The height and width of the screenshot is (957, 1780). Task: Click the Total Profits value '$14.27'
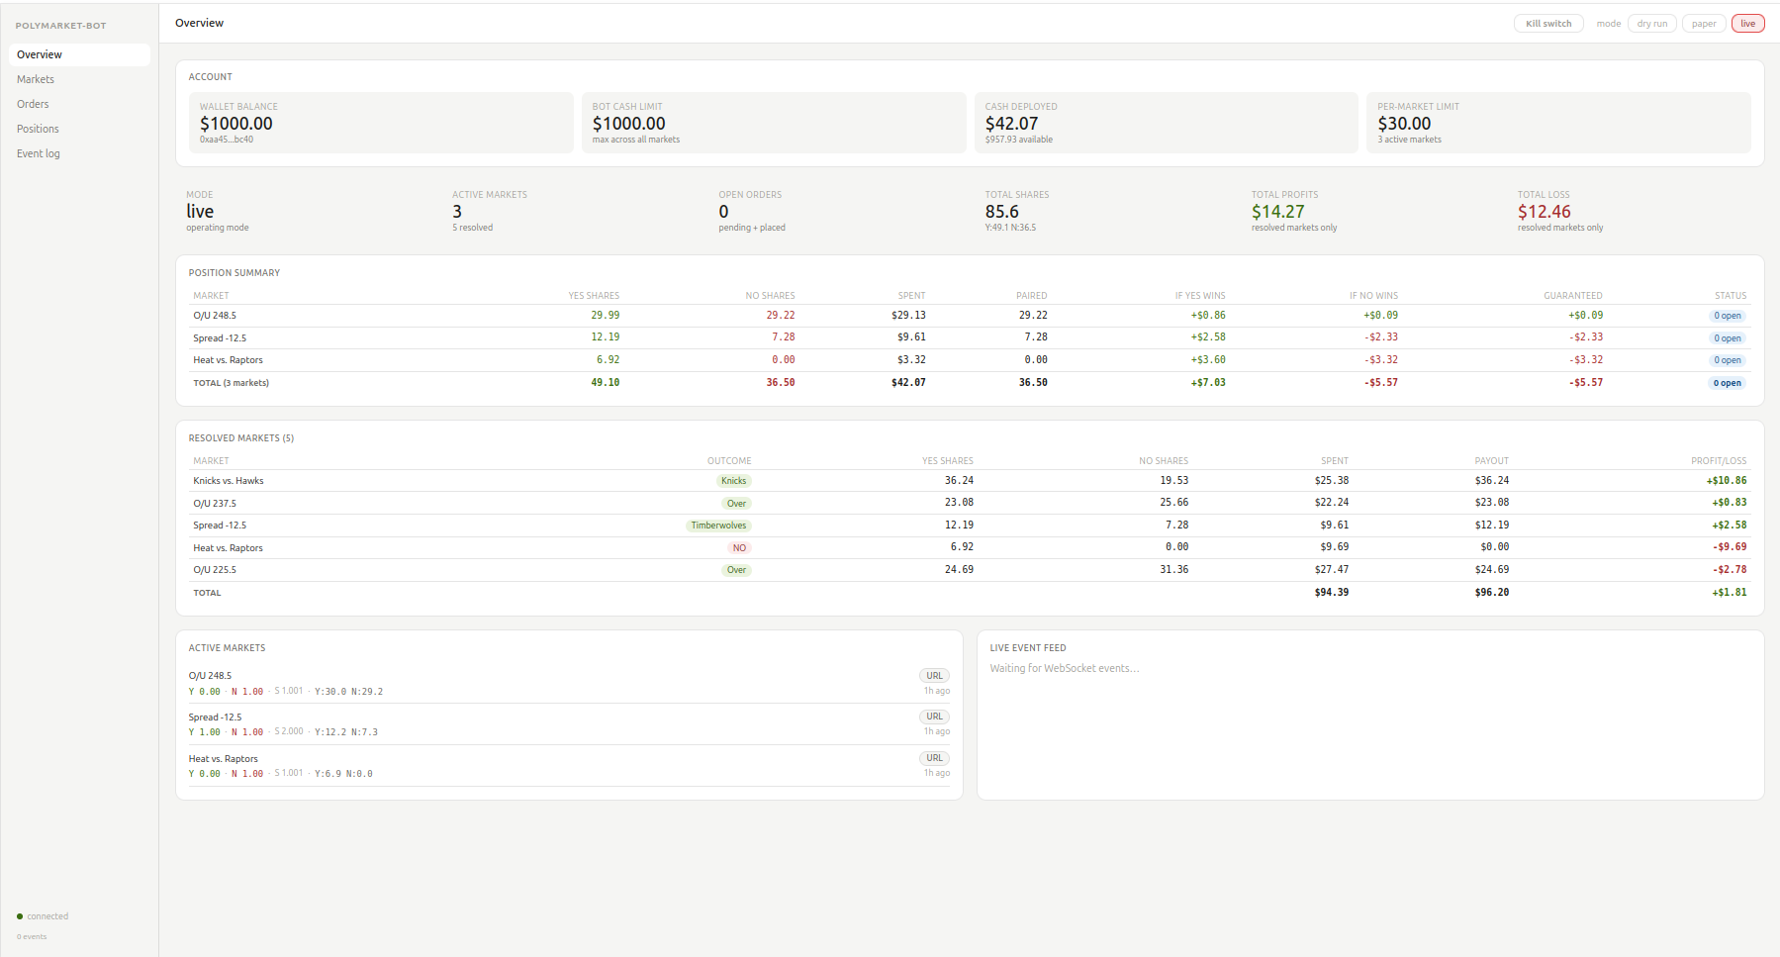1277,212
